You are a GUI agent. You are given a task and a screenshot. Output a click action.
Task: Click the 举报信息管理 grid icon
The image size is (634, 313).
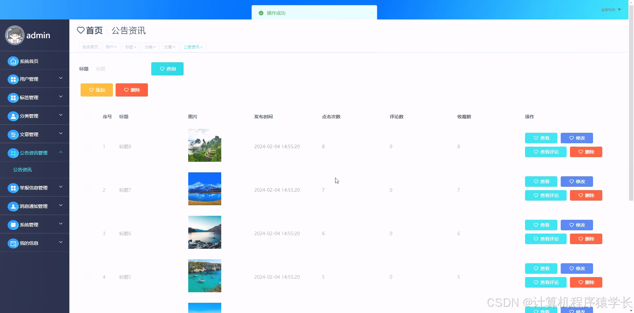coord(13,188)
